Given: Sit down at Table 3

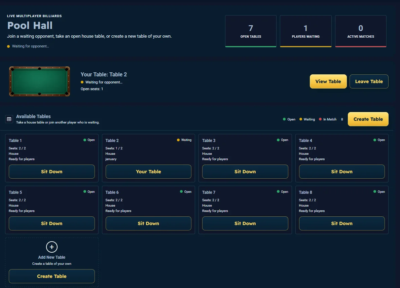Looking at the screenshot, I should pos(245,172).
